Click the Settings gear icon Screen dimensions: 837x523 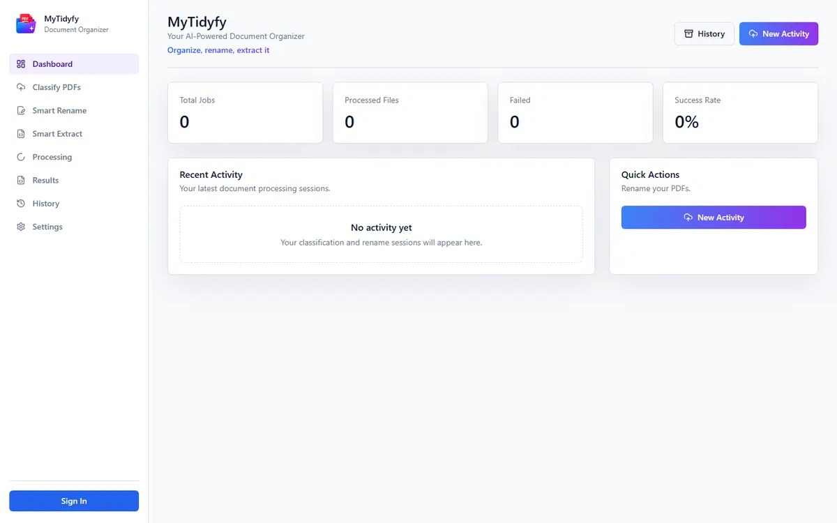pyautogui.click(x=21, y=227)
